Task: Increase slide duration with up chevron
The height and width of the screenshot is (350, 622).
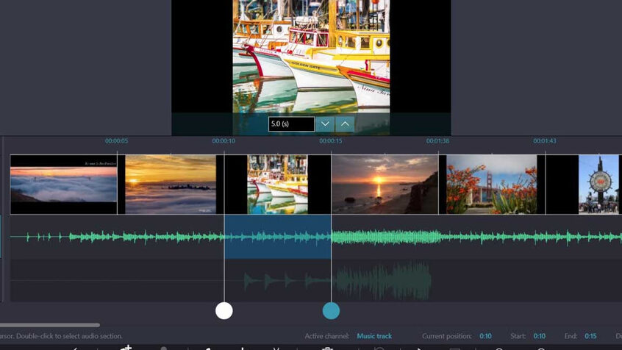Action: pos(345,124)
